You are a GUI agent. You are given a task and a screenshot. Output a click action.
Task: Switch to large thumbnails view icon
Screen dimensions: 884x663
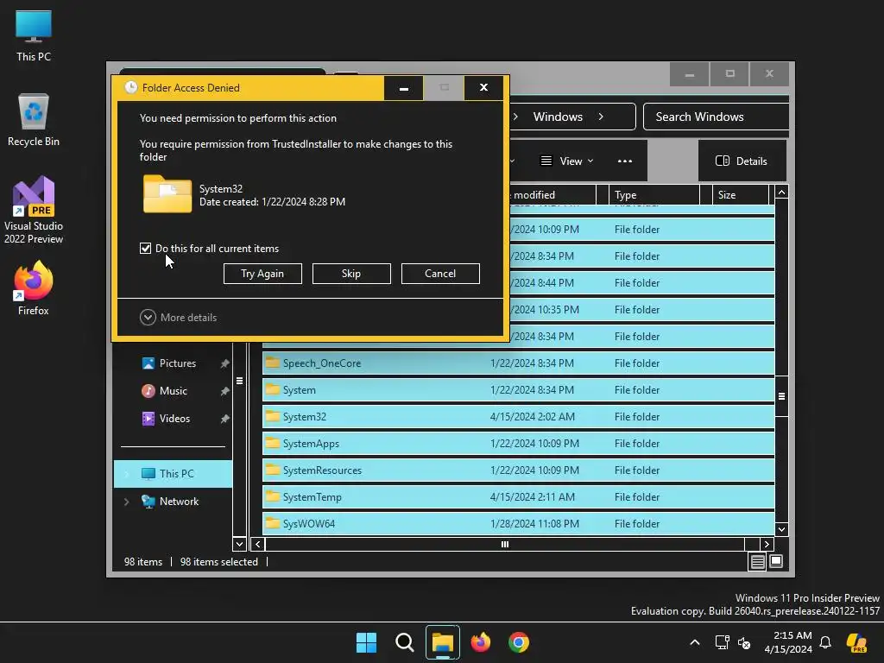[x=776, y=561]
